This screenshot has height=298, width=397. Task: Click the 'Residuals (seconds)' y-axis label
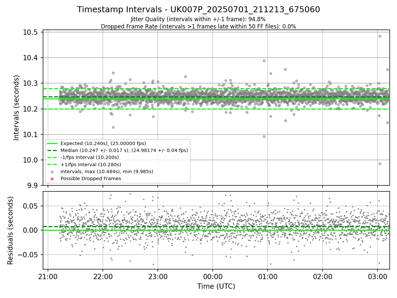coord(10,230)
